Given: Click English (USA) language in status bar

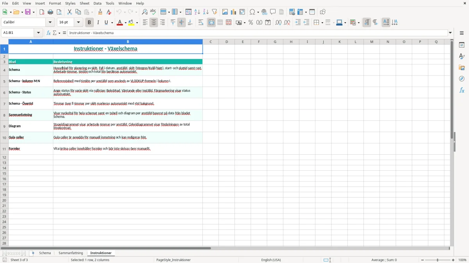Looking at the screenshot, I should 271,260.
